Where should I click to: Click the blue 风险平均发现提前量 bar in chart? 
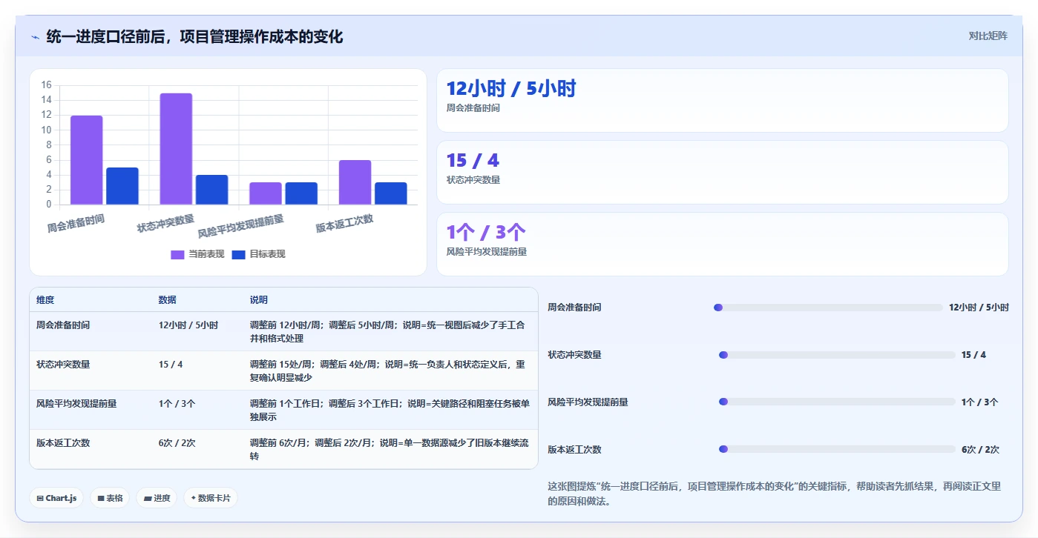[x=301, y=193]
